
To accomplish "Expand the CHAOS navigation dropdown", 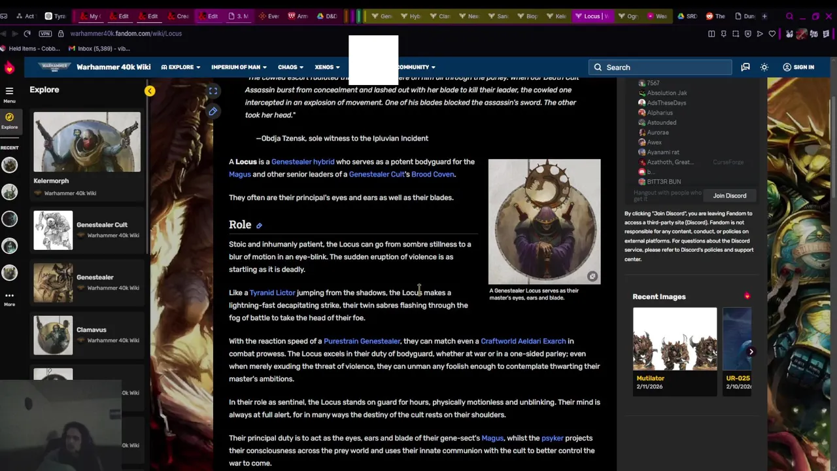I will click(x=290, y=67).
